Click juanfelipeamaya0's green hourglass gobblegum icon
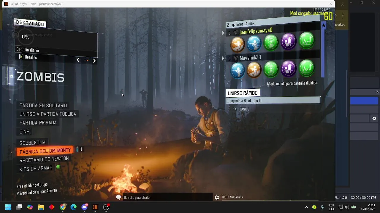380x213 pixels. 271,42
